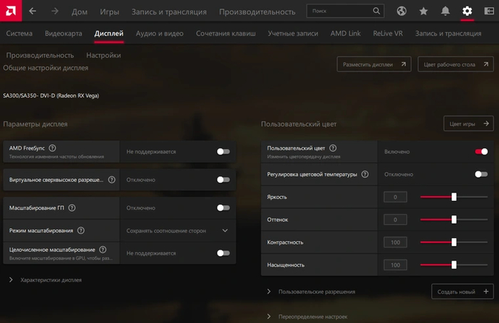The image size is (499, 323).
Task: Click the Разместить дисплеи button
Action: [x=374, y=65]
